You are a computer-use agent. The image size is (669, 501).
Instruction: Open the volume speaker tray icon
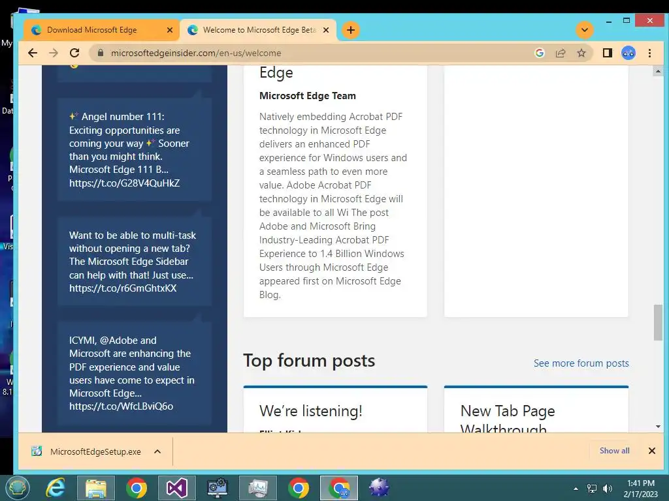click(607, 489)
